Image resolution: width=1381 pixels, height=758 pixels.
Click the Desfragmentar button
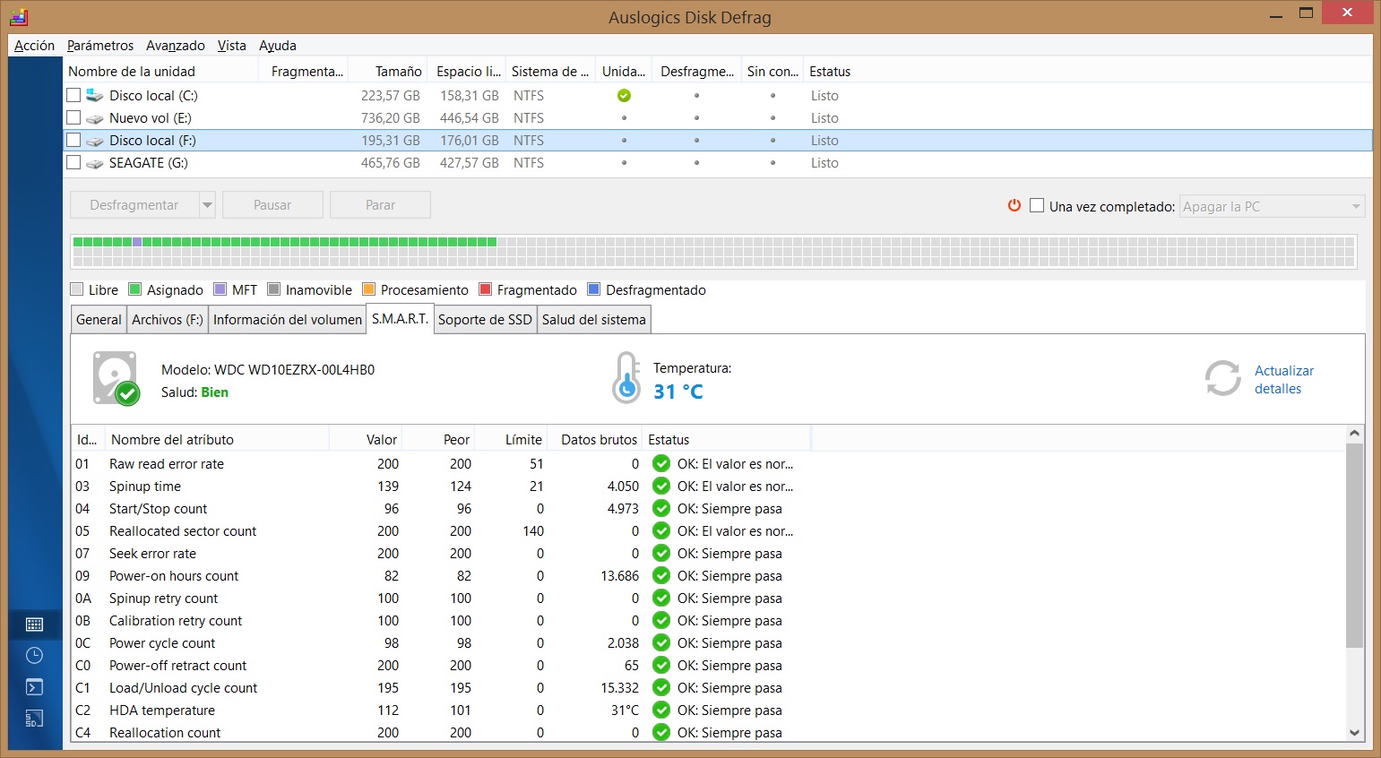click(x=134, y=205)
